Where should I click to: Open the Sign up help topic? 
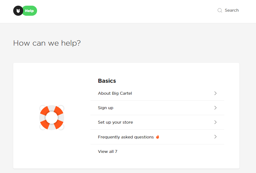(x=106, y=108)
